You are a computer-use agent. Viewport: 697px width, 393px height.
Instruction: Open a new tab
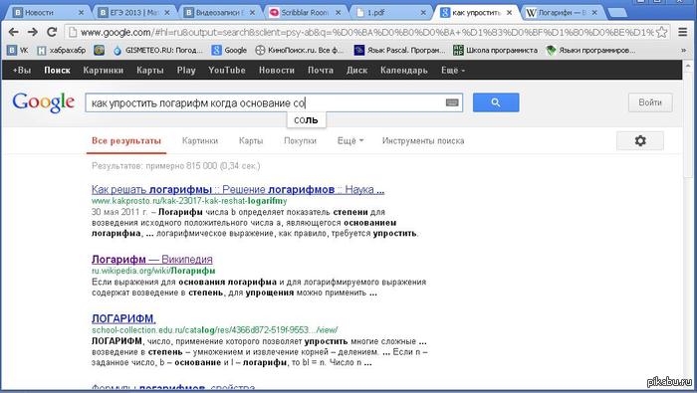pyautogui.click(x=617, y=13)
